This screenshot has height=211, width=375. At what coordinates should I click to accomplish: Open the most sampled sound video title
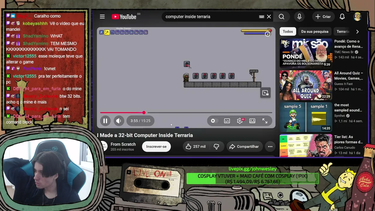(x=348, y=108)
